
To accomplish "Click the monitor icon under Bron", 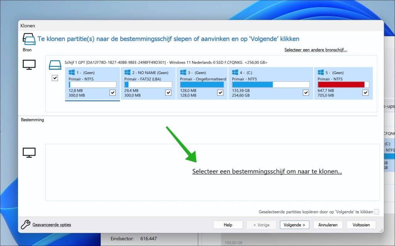I will [29, 65].
